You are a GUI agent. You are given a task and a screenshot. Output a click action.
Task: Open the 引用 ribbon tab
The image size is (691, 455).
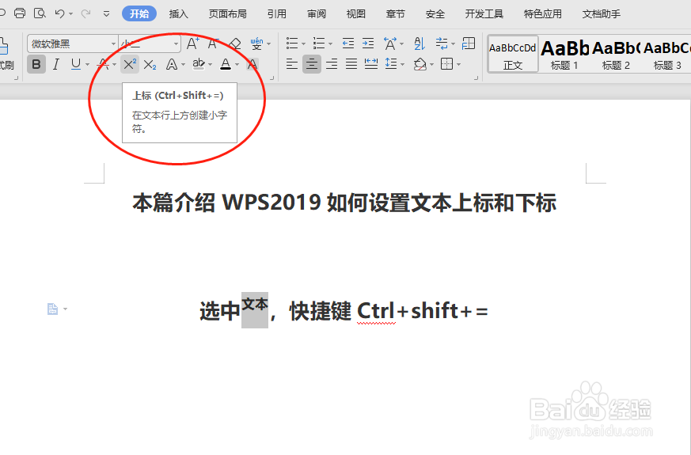click(x=277, y=14)
